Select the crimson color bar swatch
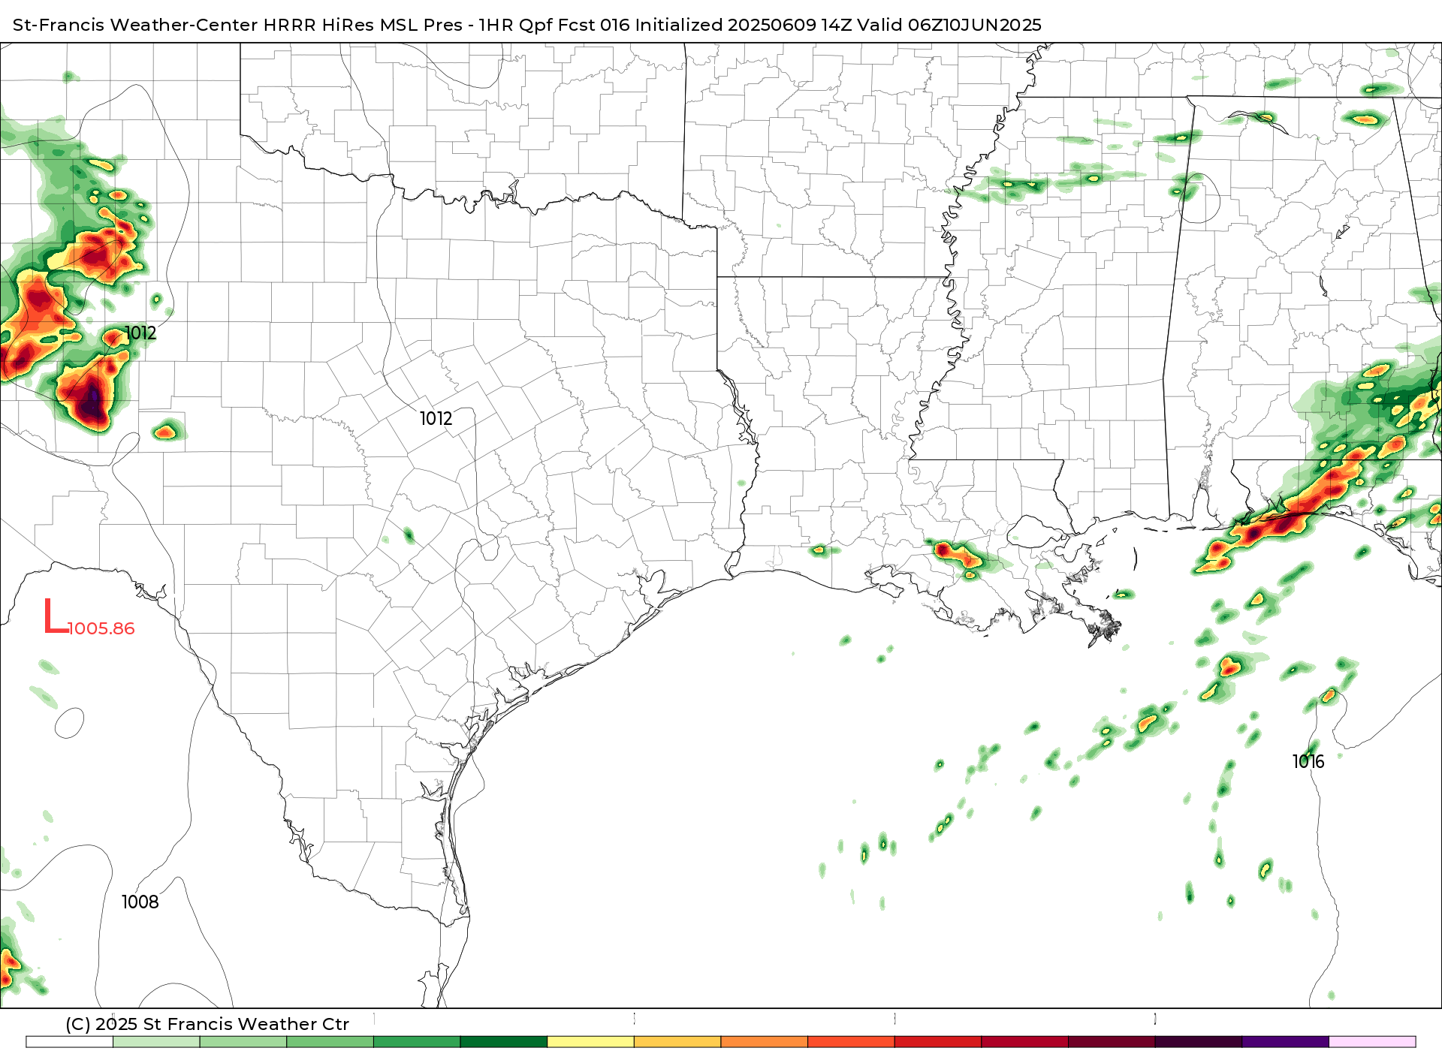Image resolution: width=1442 pixels, height=1051 pixels. point(1025,1042)
